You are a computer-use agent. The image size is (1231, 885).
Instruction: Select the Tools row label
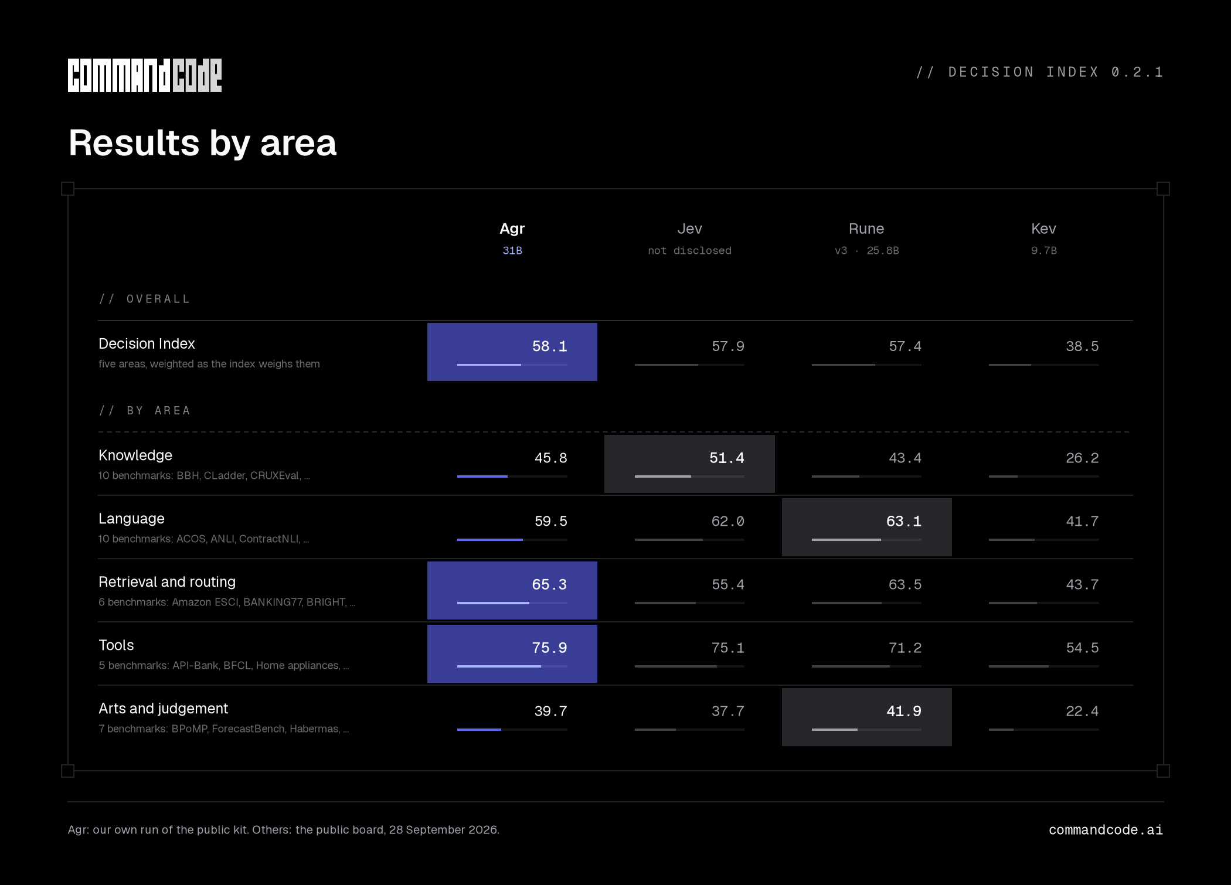116,645
